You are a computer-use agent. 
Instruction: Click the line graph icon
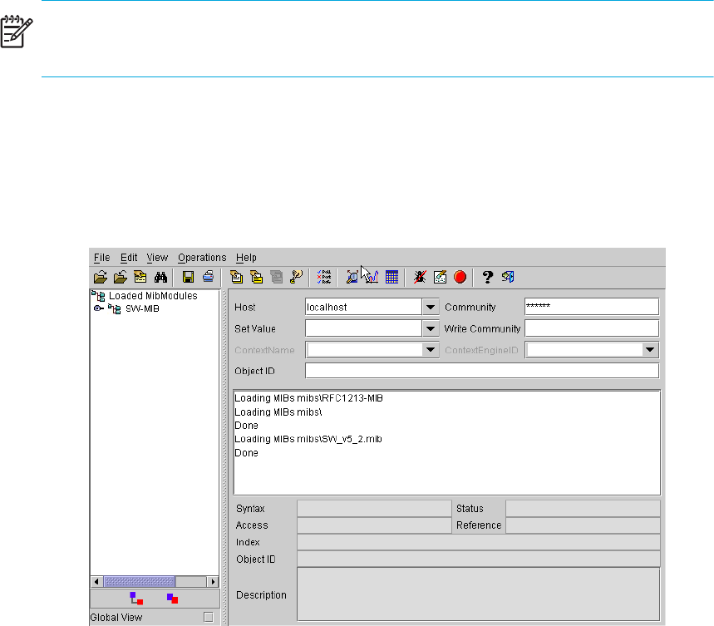372,278
